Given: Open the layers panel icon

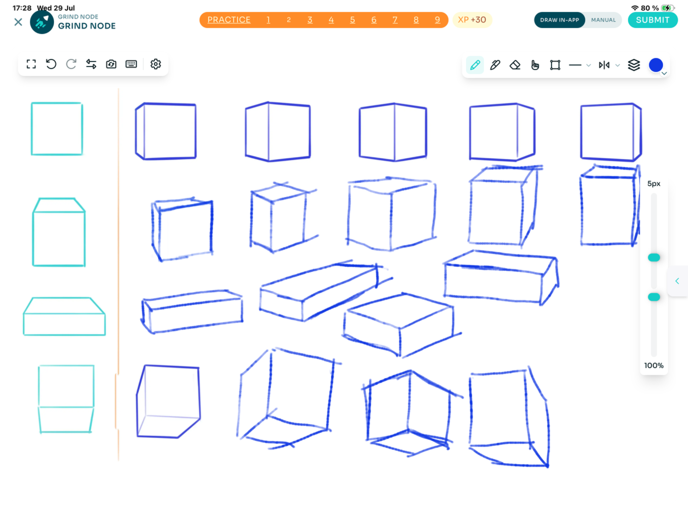Looking at the screenshot, I should [634, 65].
